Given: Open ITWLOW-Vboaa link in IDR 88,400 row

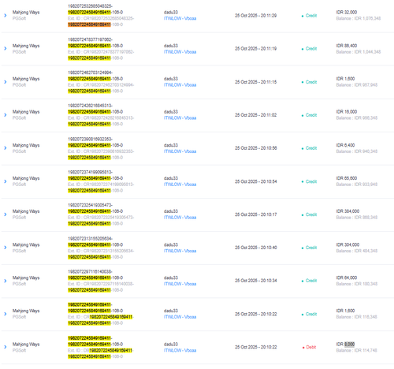Looking at the screenshot, I should [180, 52].
